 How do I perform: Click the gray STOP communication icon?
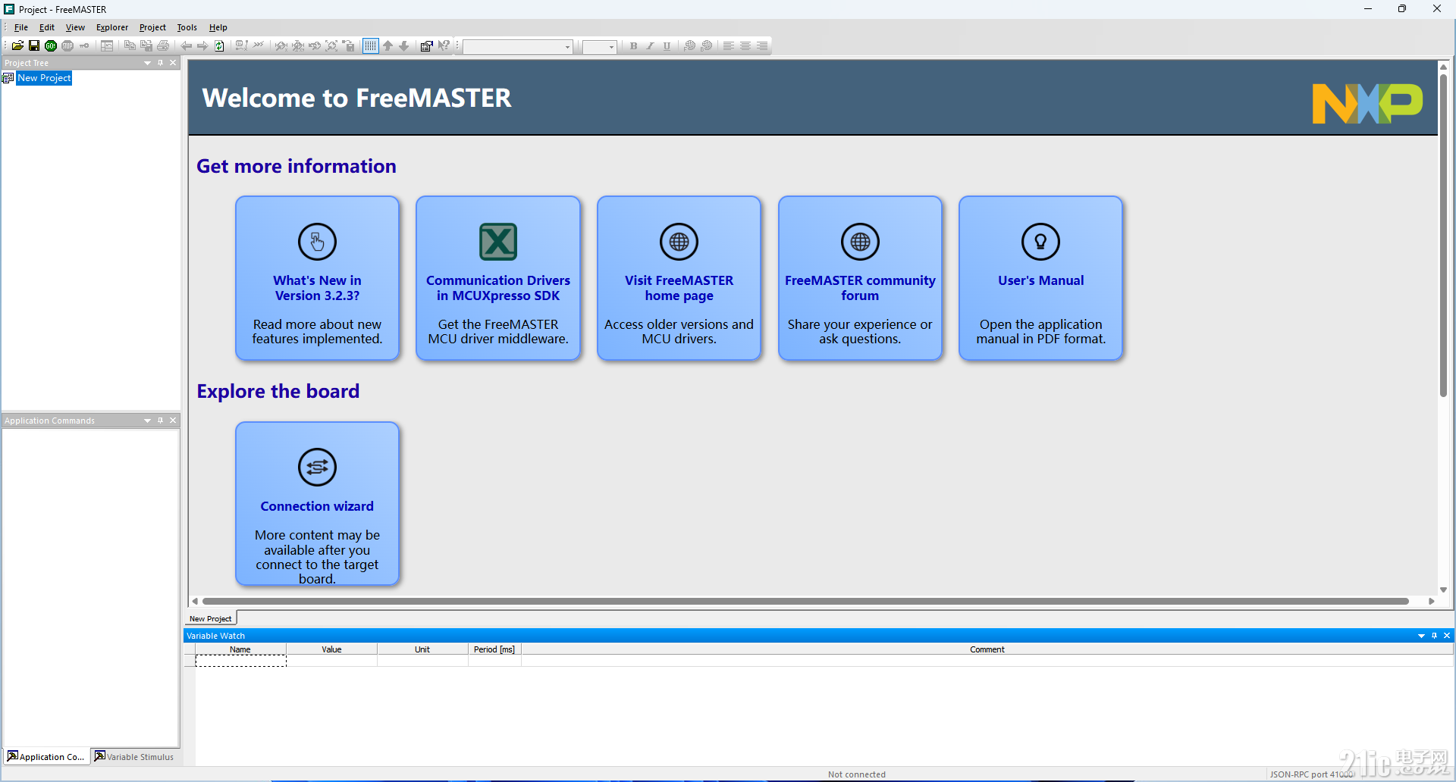[67, 46]
